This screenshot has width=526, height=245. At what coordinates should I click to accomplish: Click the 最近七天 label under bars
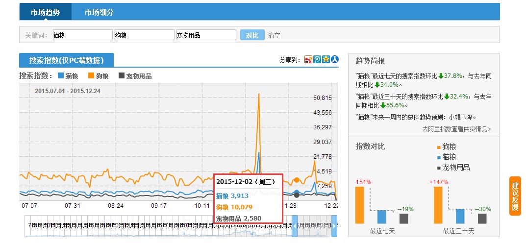[x=382, y=231]
